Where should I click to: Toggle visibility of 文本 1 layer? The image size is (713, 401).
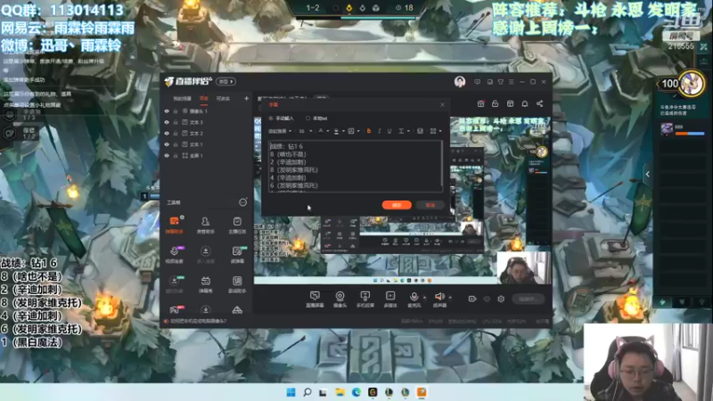[x=167, y=144]
